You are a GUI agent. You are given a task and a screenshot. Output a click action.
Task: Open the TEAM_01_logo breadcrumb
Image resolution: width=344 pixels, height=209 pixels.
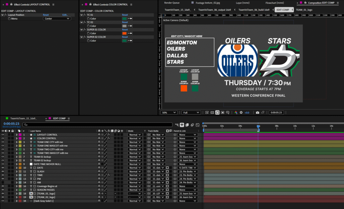[x=304, y=10]
